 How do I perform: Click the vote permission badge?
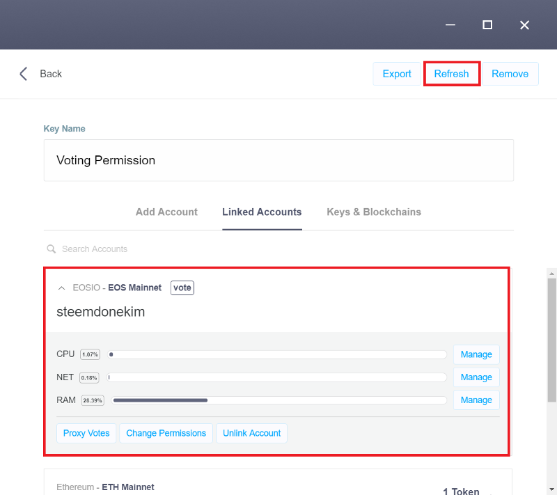click(x=182, y=288)
